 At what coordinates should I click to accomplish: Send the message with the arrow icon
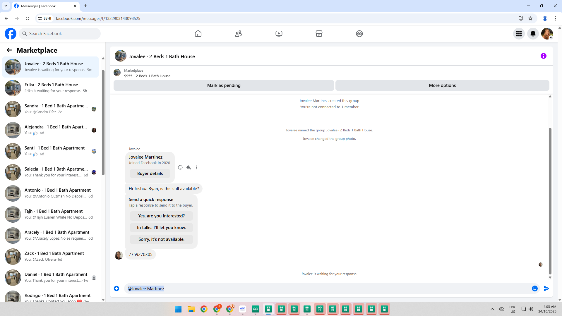coord(546,288)
